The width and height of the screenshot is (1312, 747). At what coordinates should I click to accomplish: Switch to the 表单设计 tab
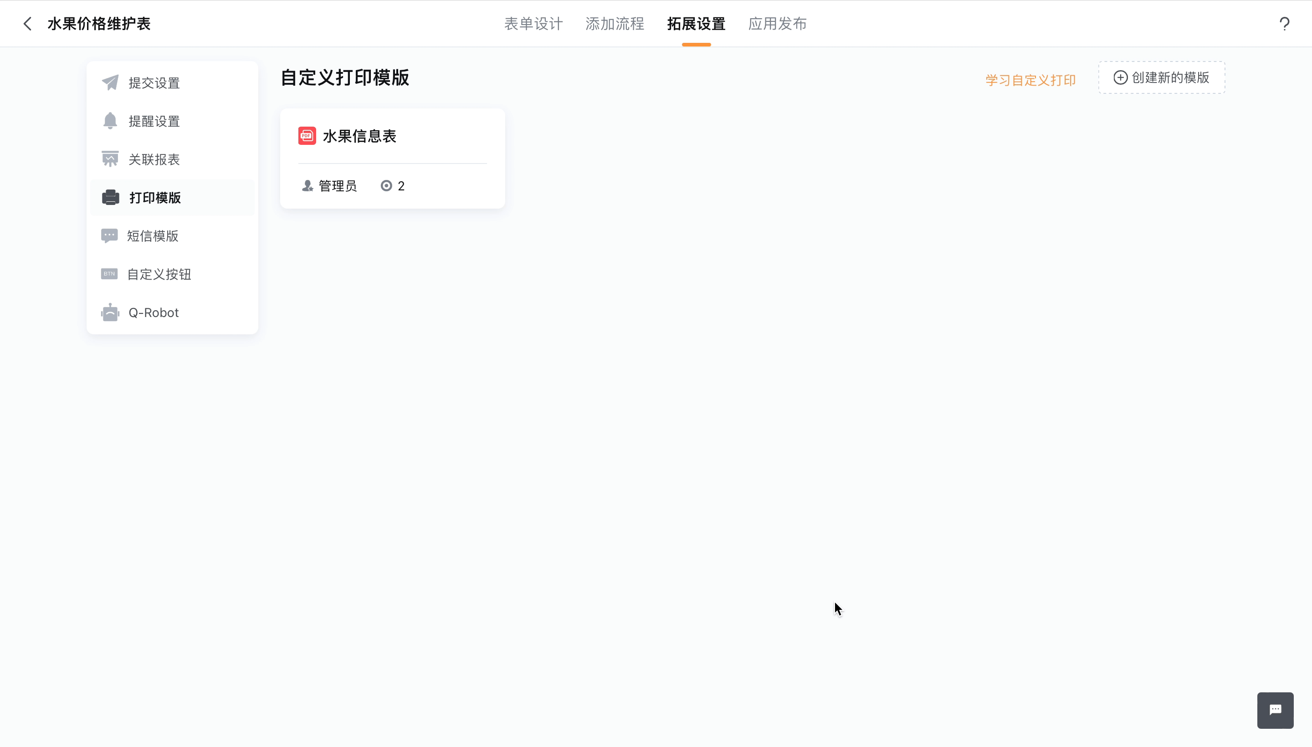pyautogui.click(x=533, y=24)
